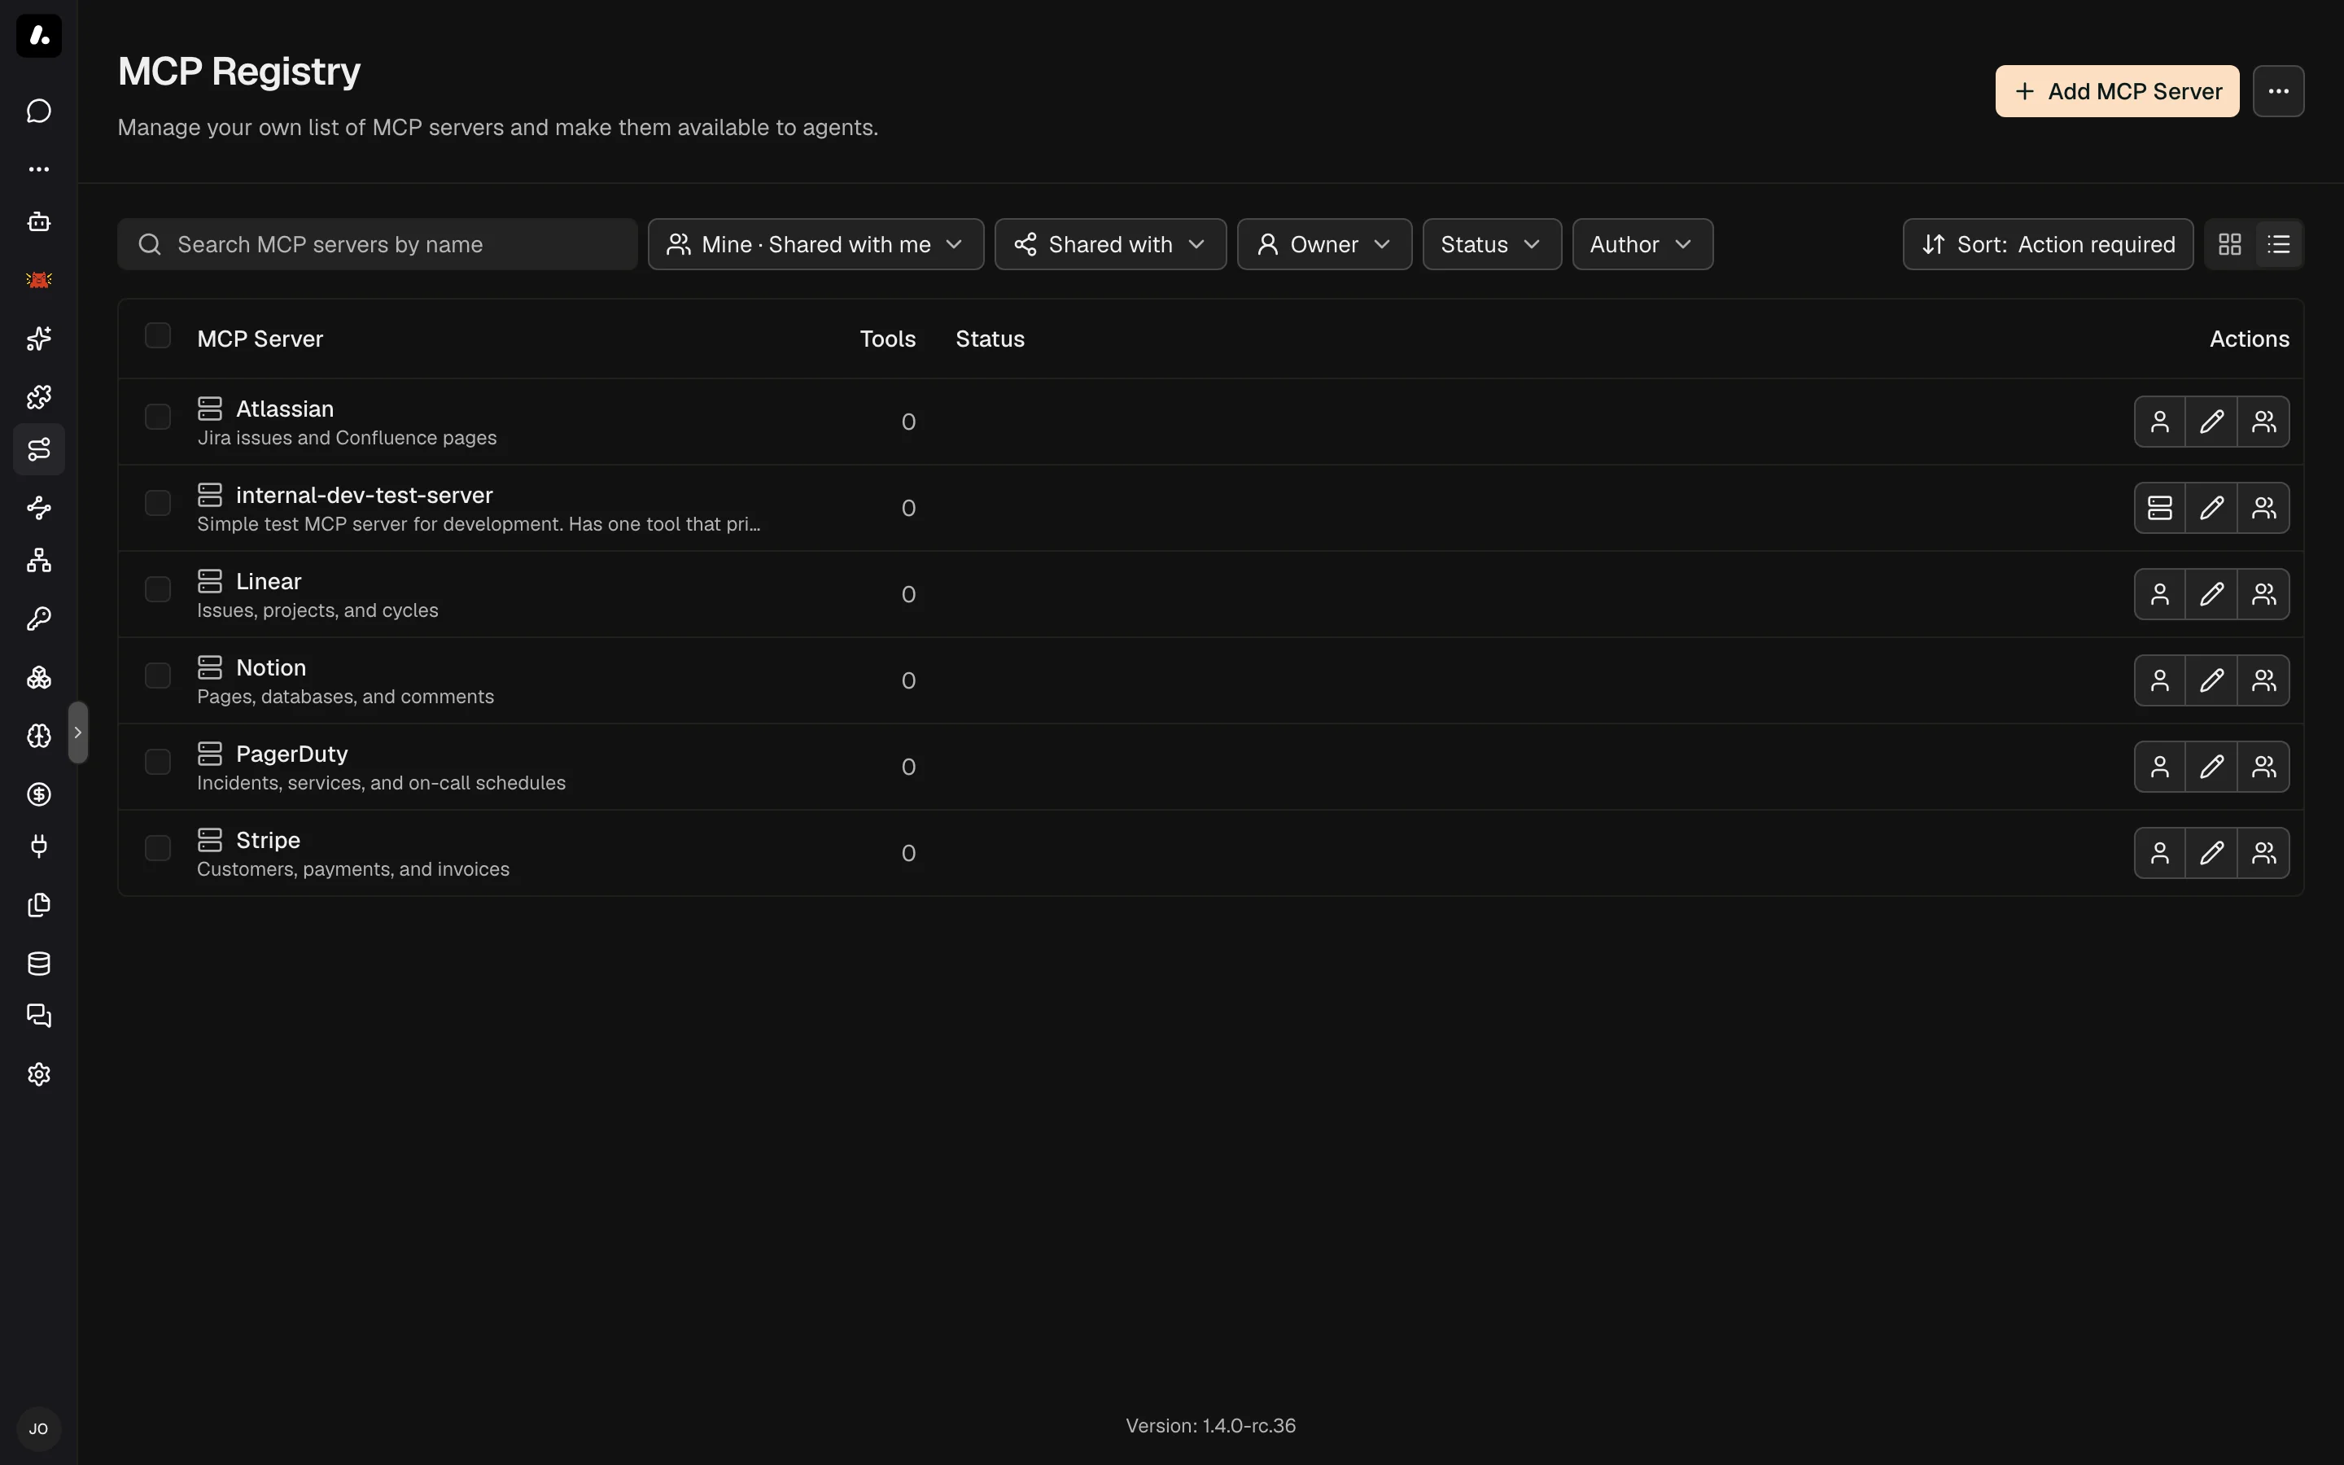The width and height of the screenshot is (2344, 1465).
Task: Open the Mine · Shared with me filter
Action: point(816,244)
